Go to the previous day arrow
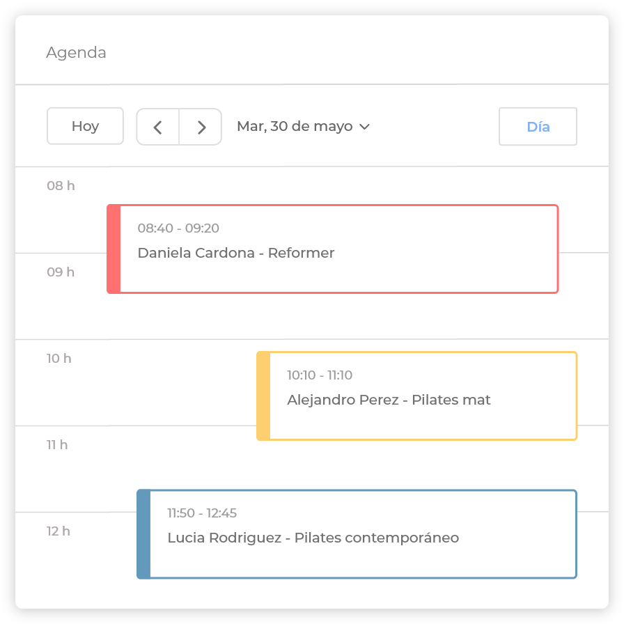 [158, 127]
